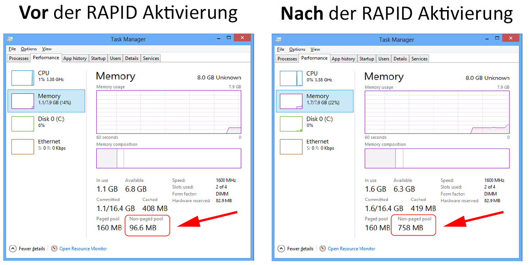Click the Task Manager title icon in the Vor window

(10, 39)
